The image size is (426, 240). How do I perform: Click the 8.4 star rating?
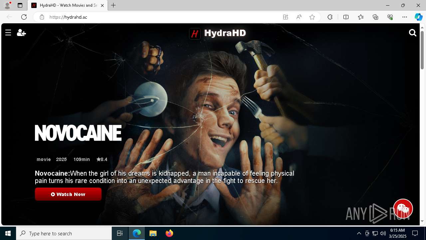102,159
